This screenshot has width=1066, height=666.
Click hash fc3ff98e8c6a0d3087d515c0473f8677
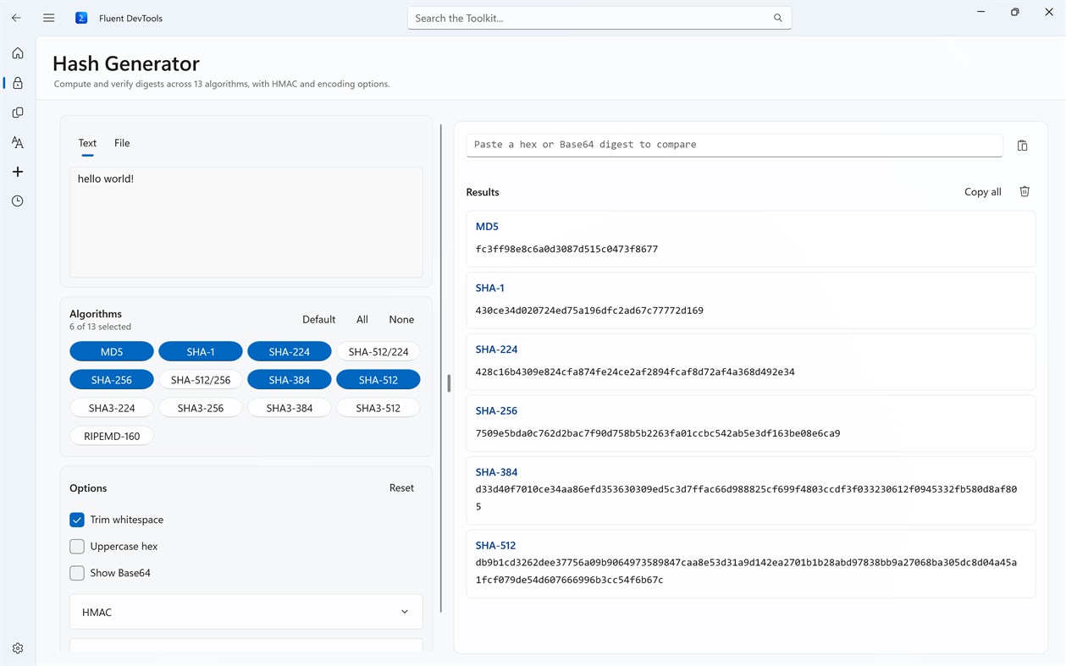pos(566,250)
